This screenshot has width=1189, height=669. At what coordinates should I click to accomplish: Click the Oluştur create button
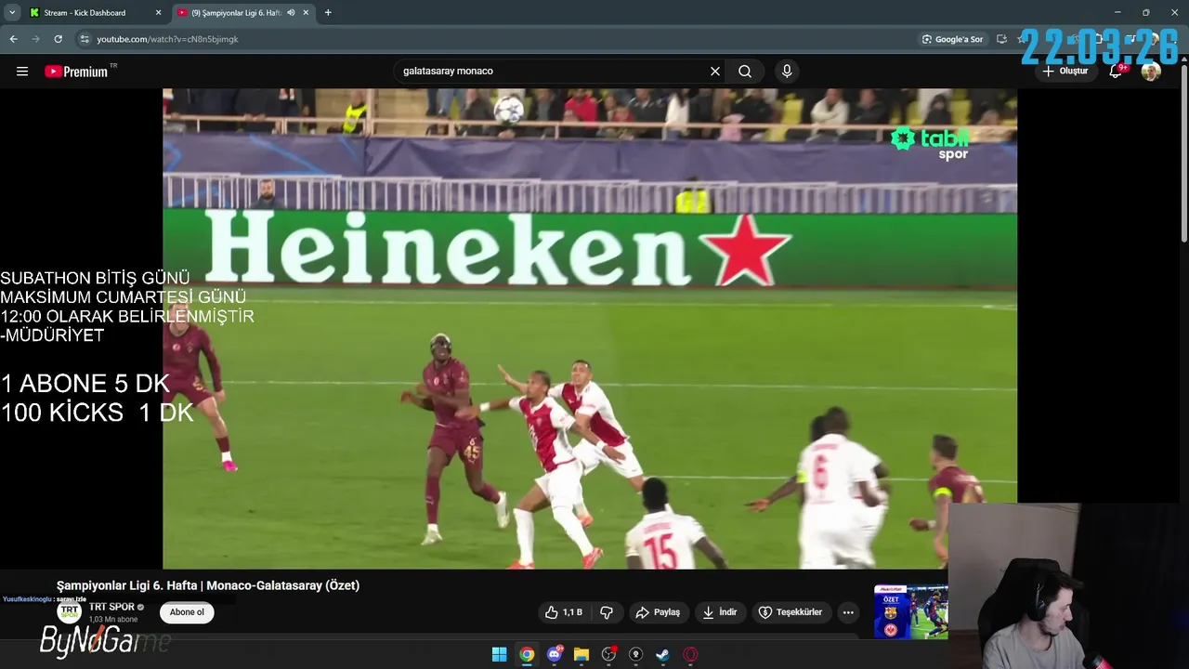pyautogui.click(x=1065, y=72)
